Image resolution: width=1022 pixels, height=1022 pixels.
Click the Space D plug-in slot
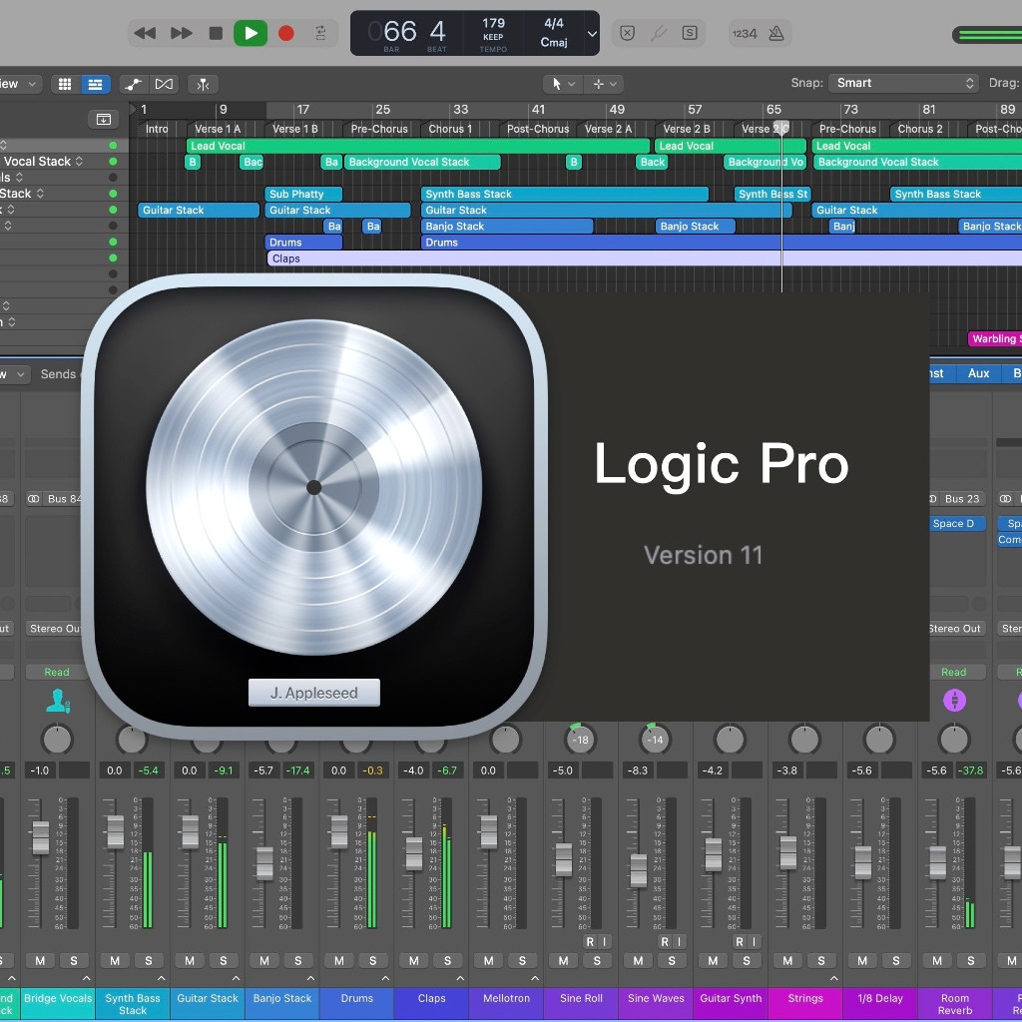pyautogui.click(x=957, y=523)
